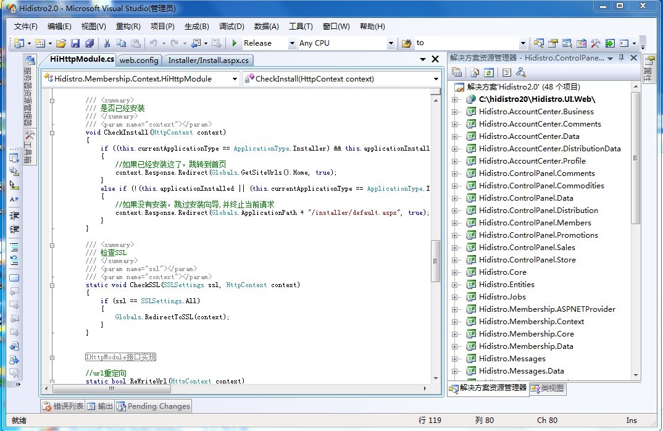
Task: Open the Any CPU platform dropdown
Action: [x=391, y=43]
